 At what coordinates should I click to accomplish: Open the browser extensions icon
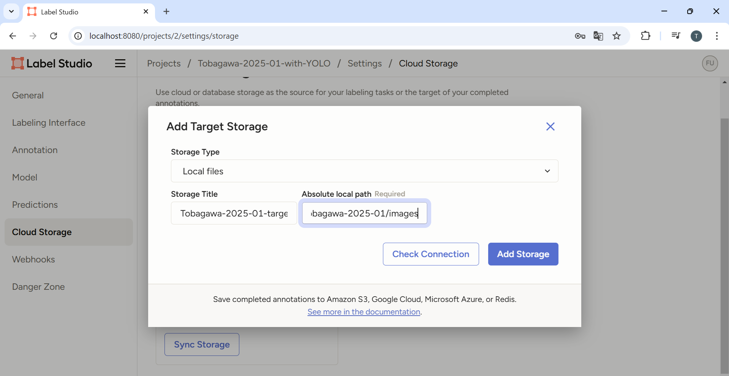[645, 36]
